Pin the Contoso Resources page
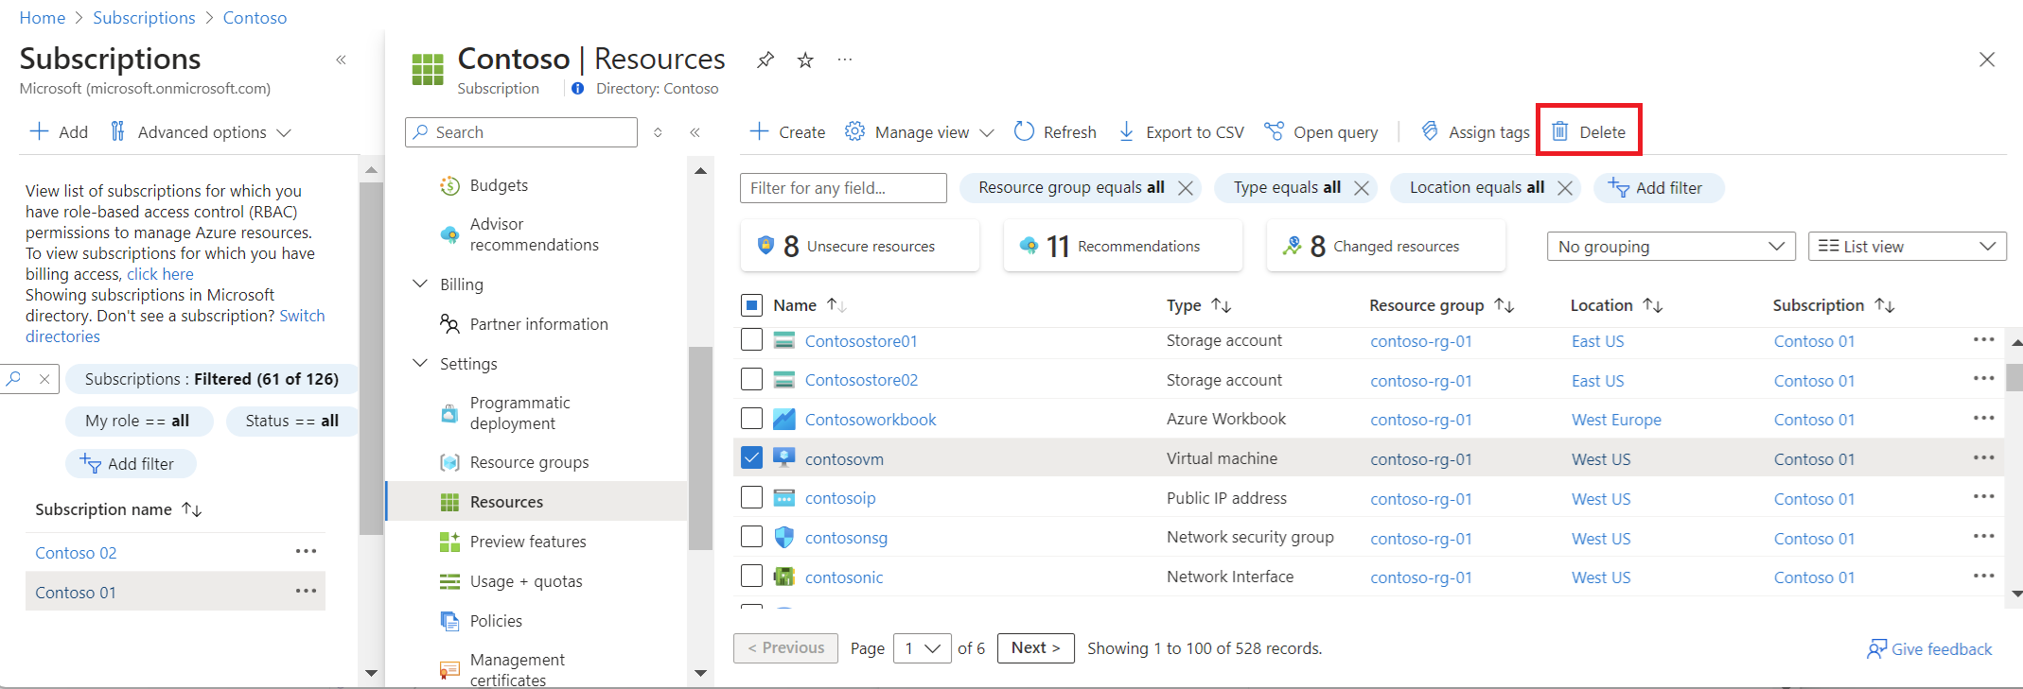This screenshot has height=689, width=2023. click(x=765, y=60)
